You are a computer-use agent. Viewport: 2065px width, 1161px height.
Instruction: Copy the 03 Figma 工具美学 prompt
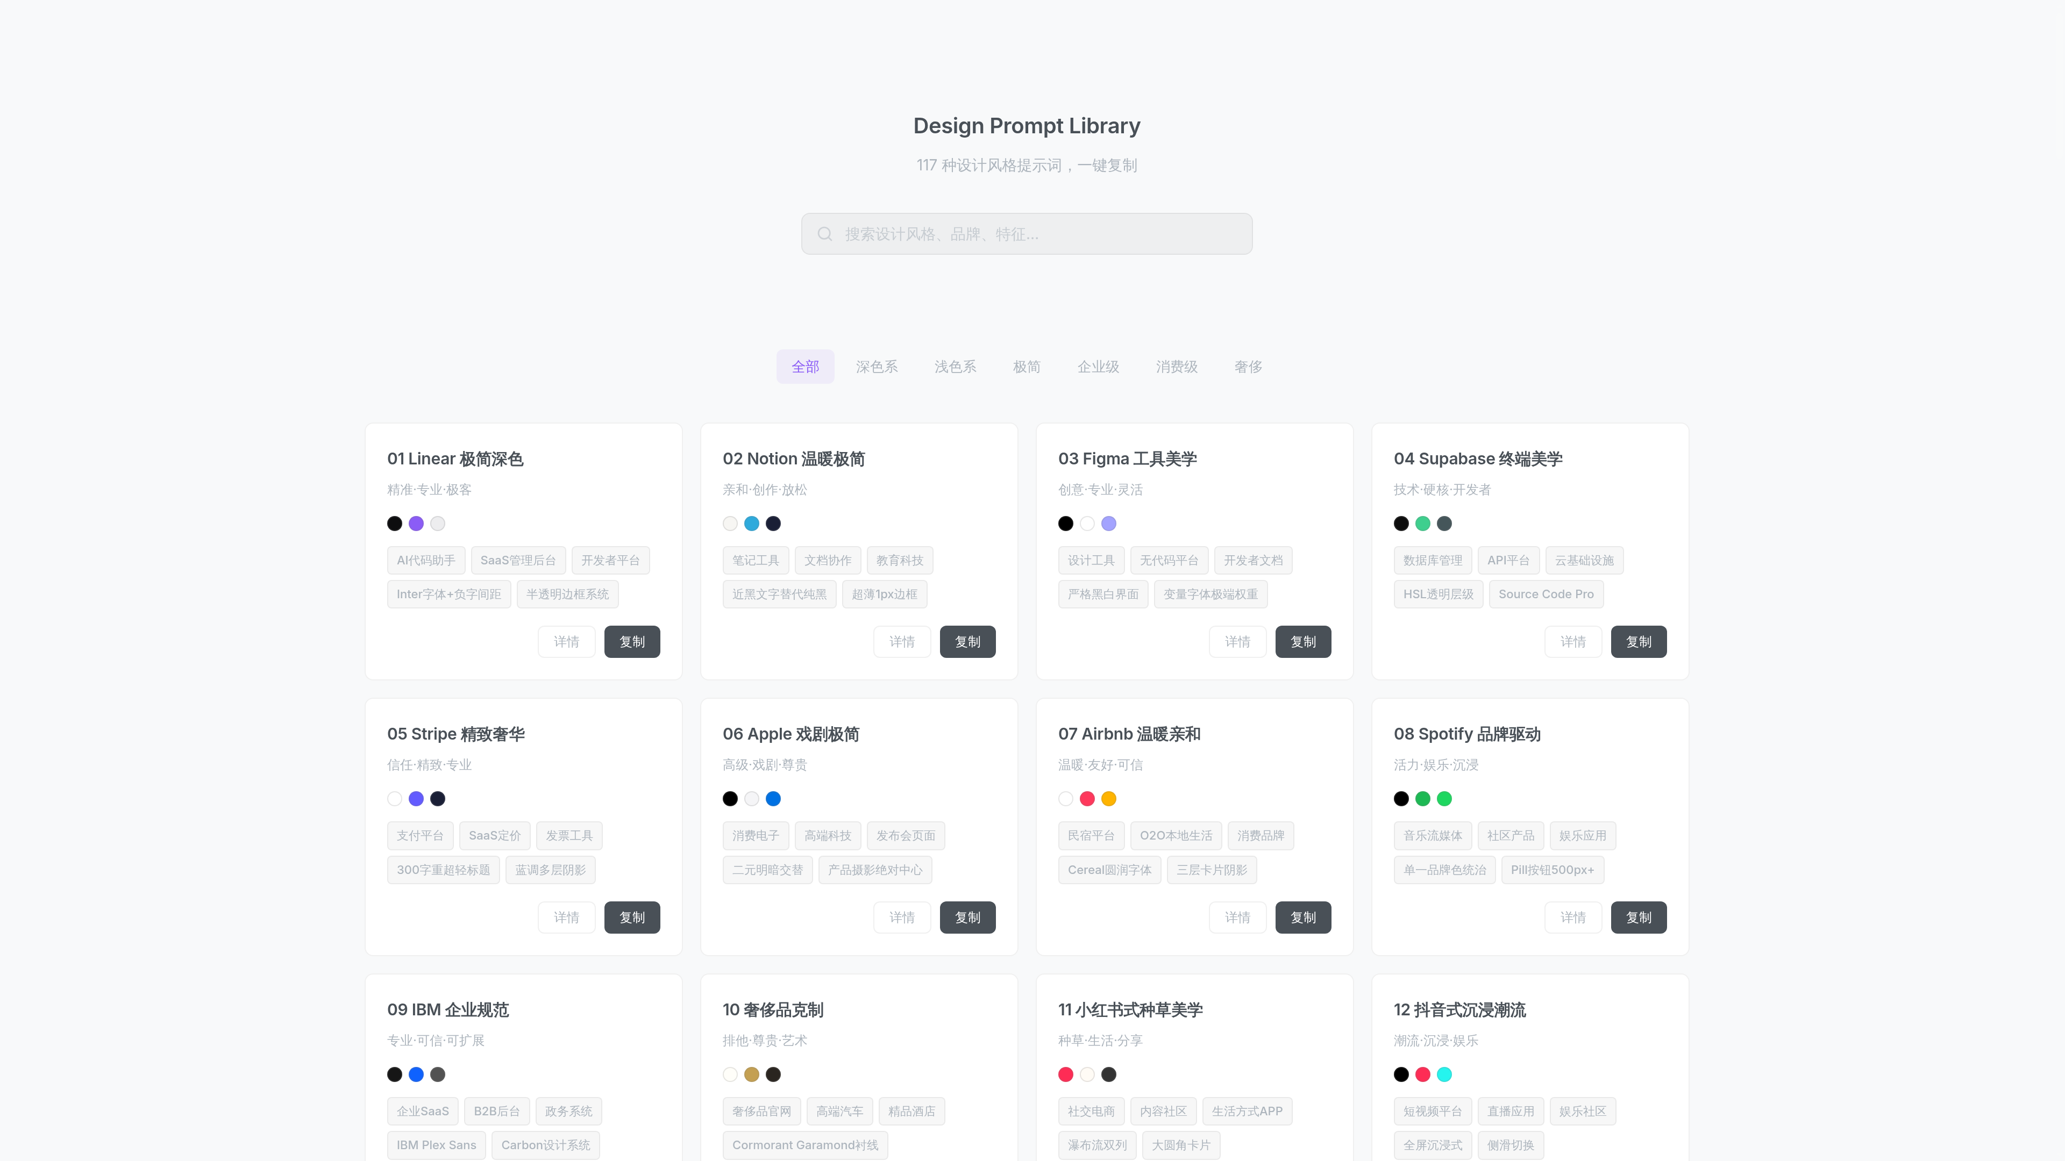point(1302,642)
